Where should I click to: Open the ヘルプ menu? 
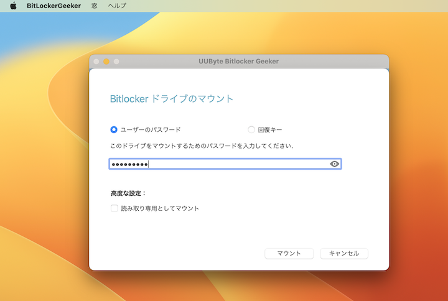pos(117,6)
